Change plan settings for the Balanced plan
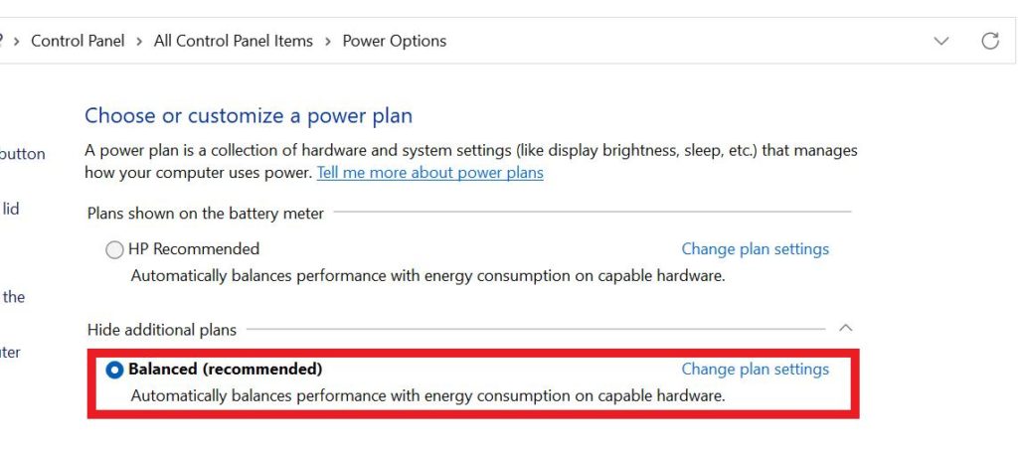1018x450 pixels. (x=755, y=369)
